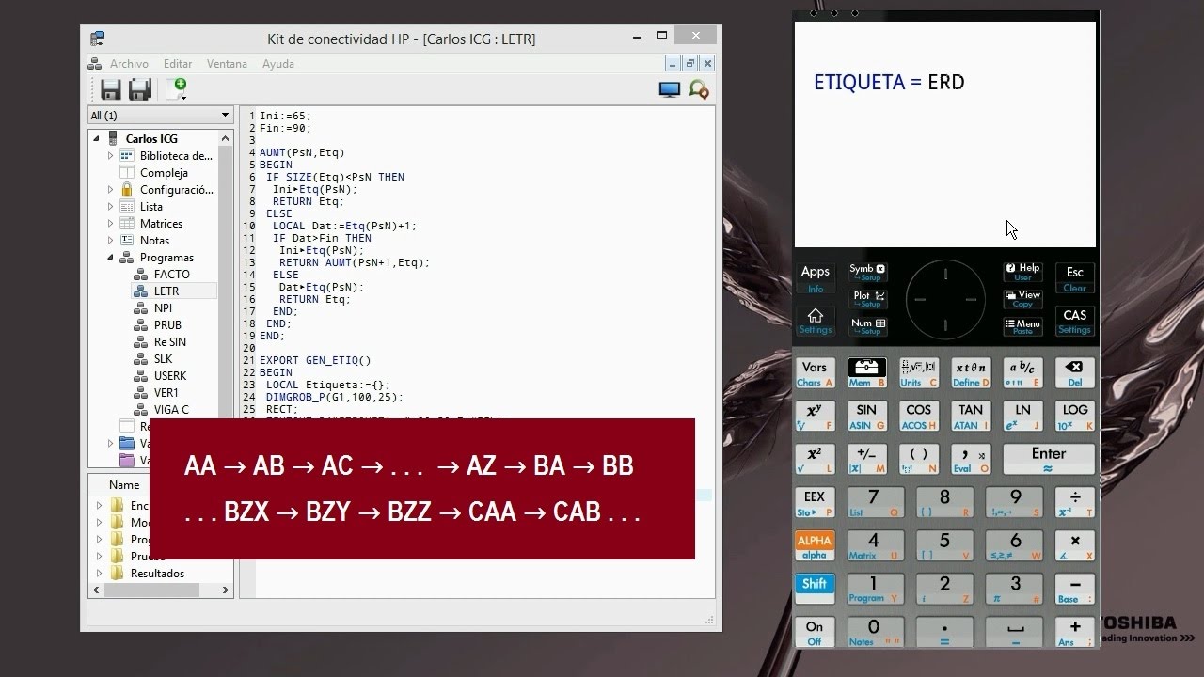The width and height of the screenshot is (1204, 677).
Task: Click the lower panel horizontal scrollbar
Action: pyautogui.click(x=161, y=590)
